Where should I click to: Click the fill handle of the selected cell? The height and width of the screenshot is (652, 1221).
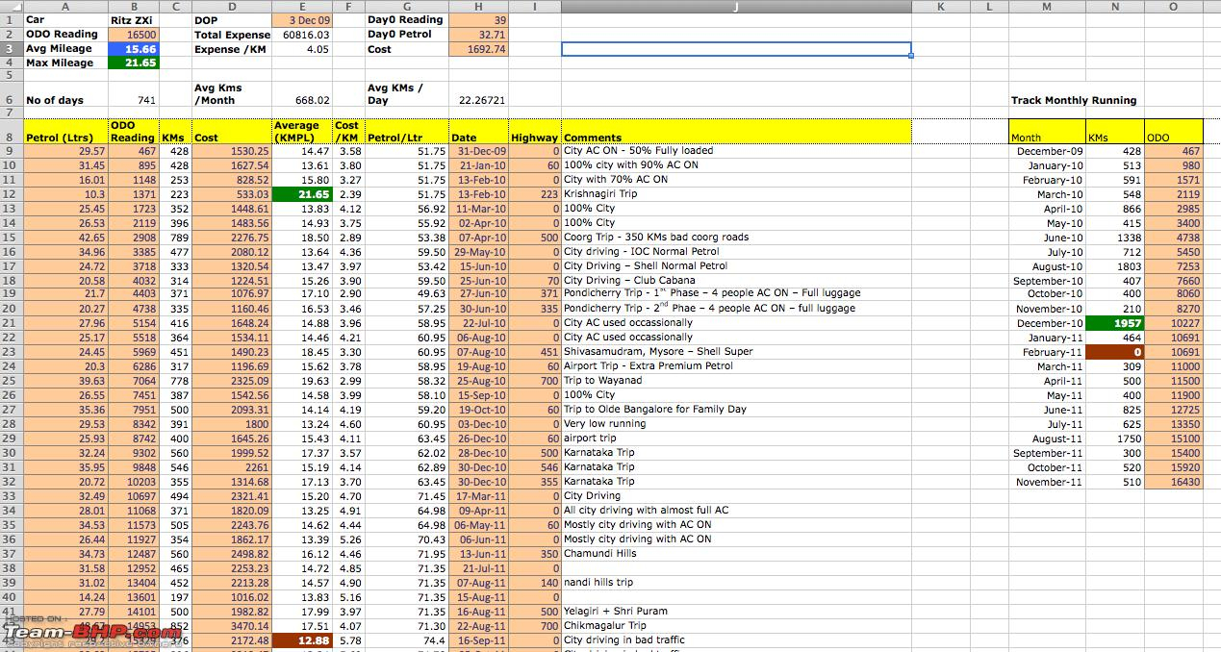coord(910,56)
